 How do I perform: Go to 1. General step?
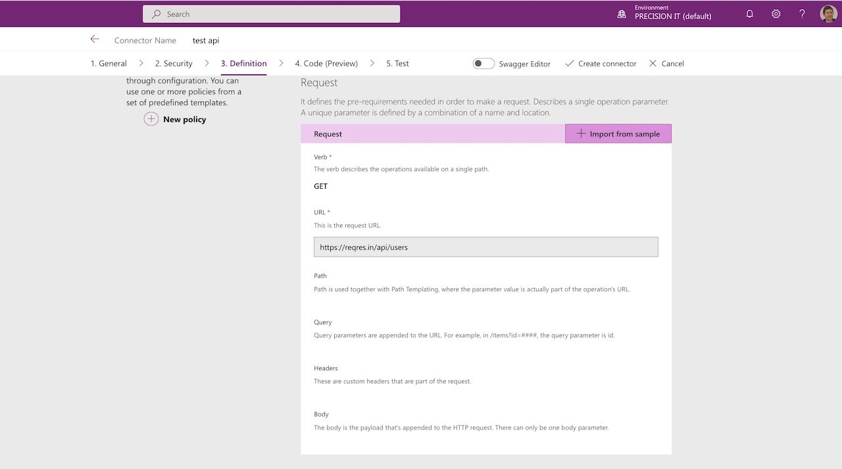click(x=109, y=64)
